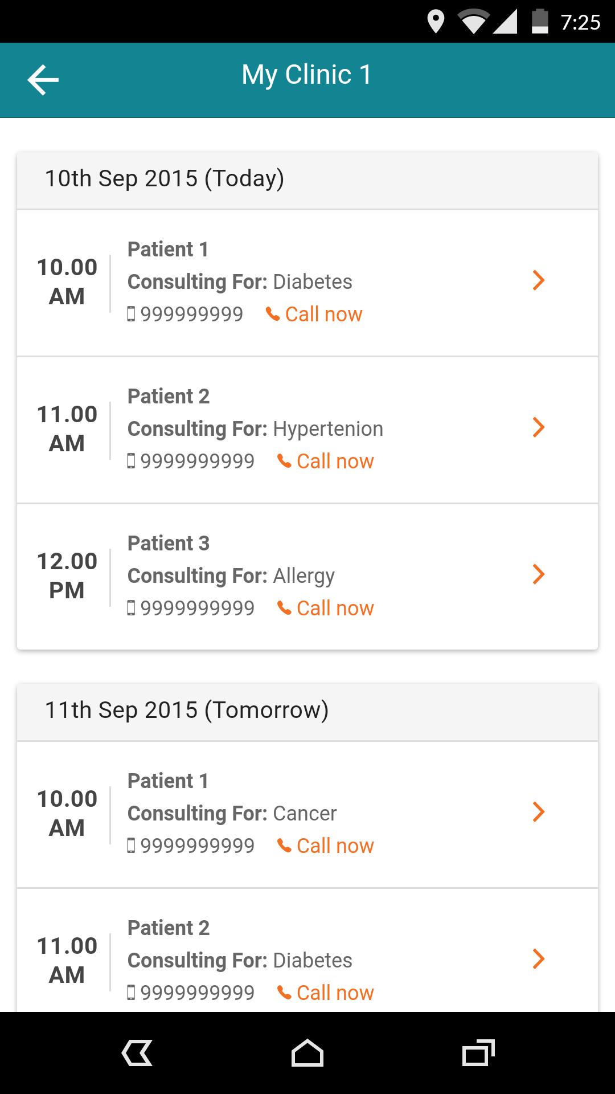Select the 10th Sep 2015 (Today) header
Viewport: 615px width, 1094px height.
pos(165,178)
